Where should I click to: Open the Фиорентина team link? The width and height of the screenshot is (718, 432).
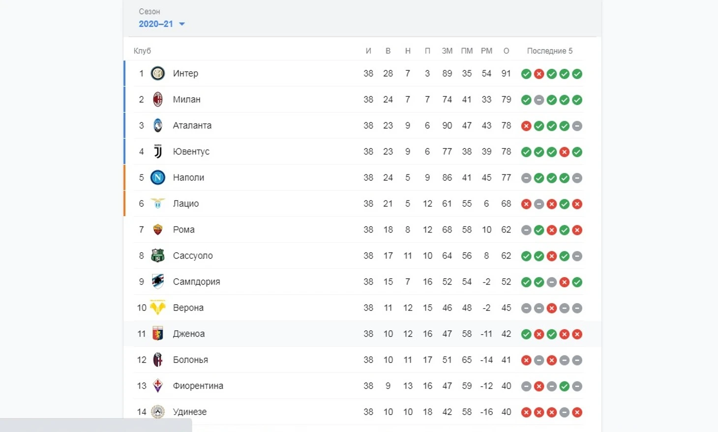point(198,386)
